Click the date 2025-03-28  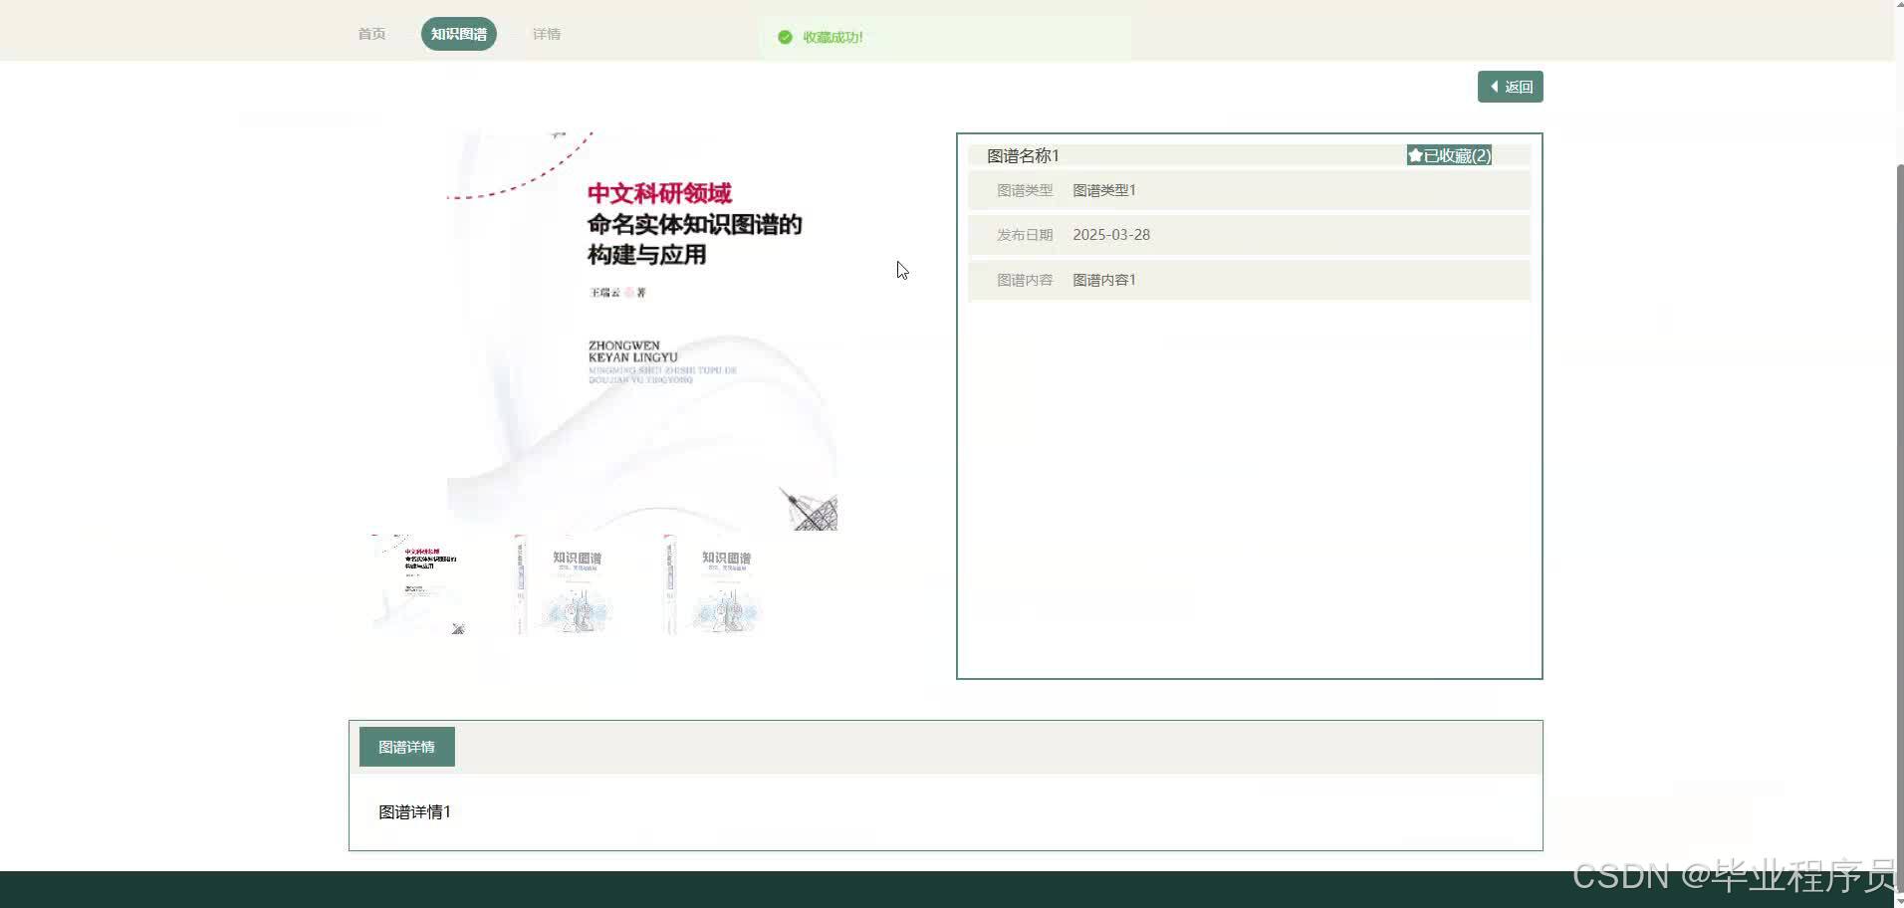click(x=1111, y=235)
